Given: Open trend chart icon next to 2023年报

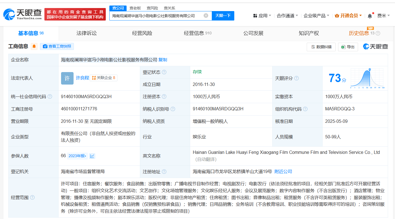Looking at the screenshot, I should pyautogui.click(x=92, y=156).
